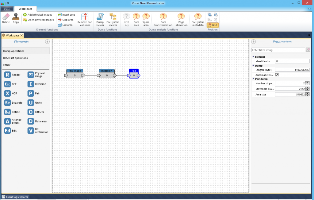Open the Dump viewer
Image resolution: width=314 pixels, height=200 pixels.
pos(100,20)
